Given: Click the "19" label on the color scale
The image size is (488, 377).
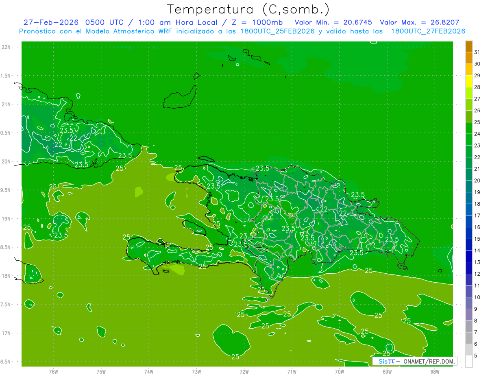Looking at the screenshot, I should 477,192.
